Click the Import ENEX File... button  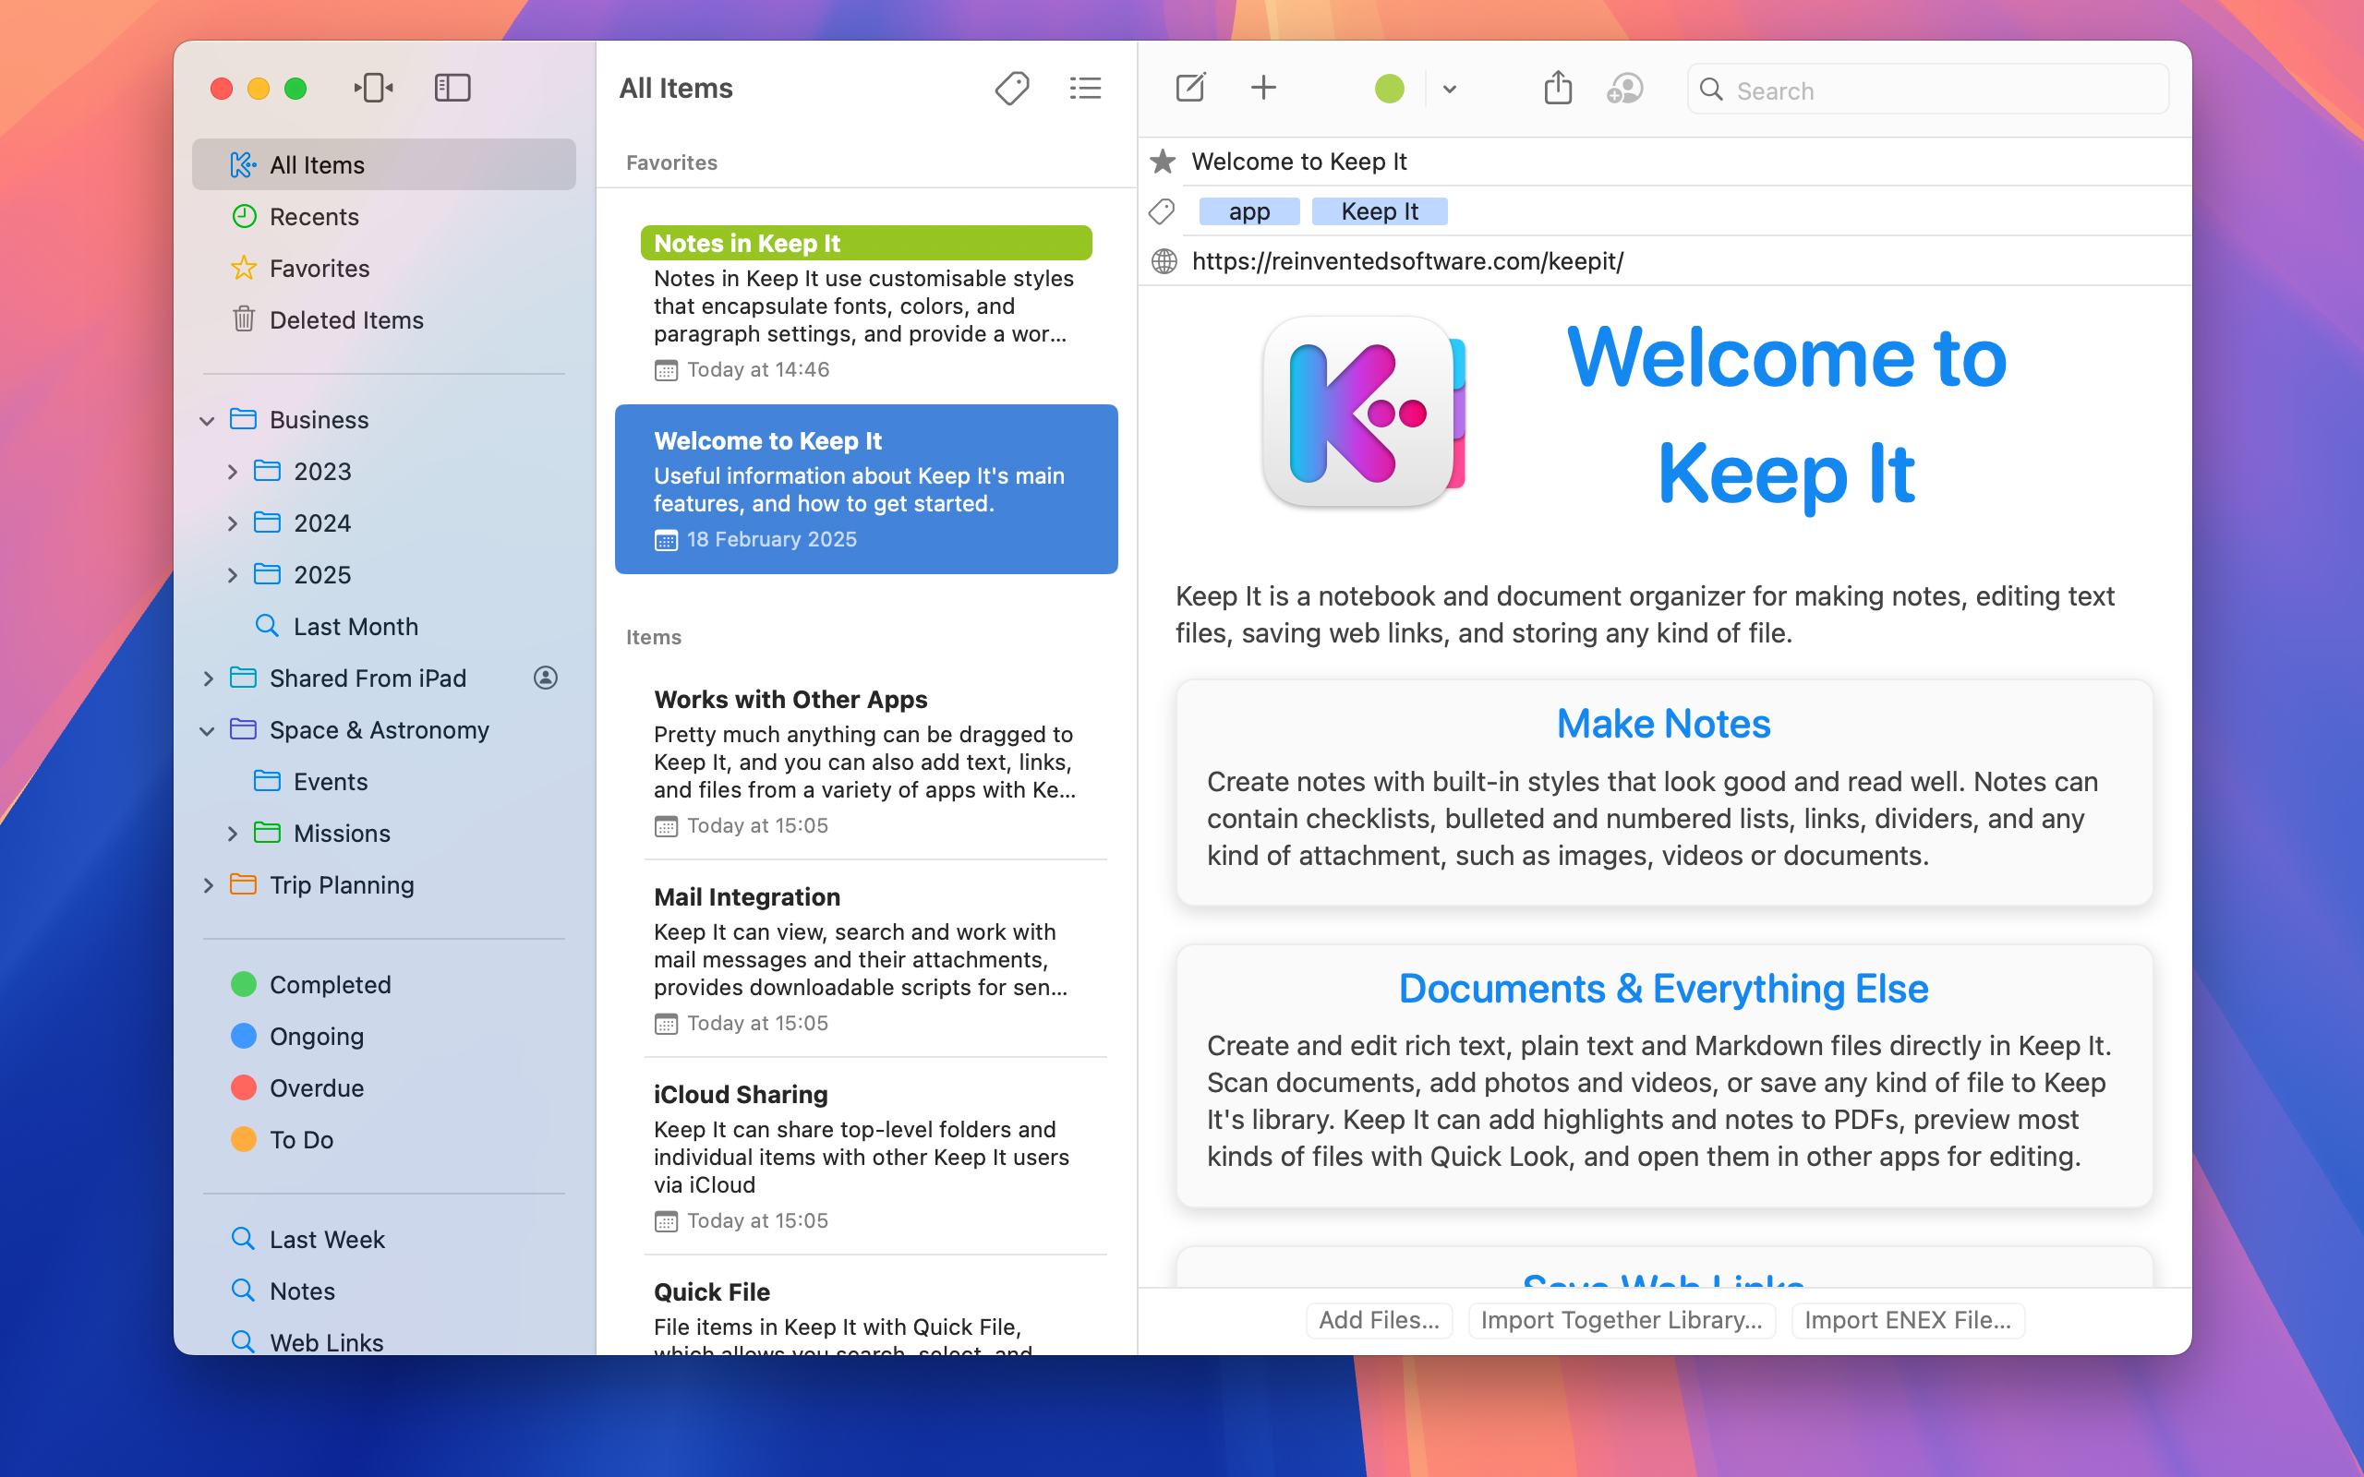tap(1907, 1320)
